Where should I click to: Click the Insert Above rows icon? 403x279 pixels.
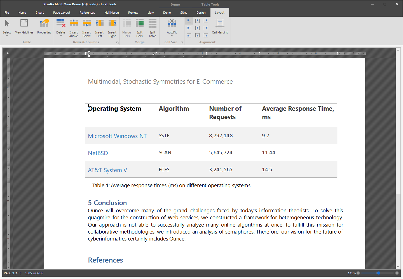(74, 28)
